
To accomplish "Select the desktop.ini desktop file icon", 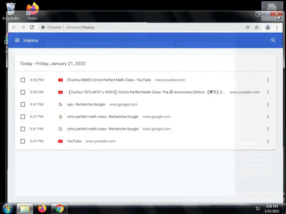I will tap(272, 11).
